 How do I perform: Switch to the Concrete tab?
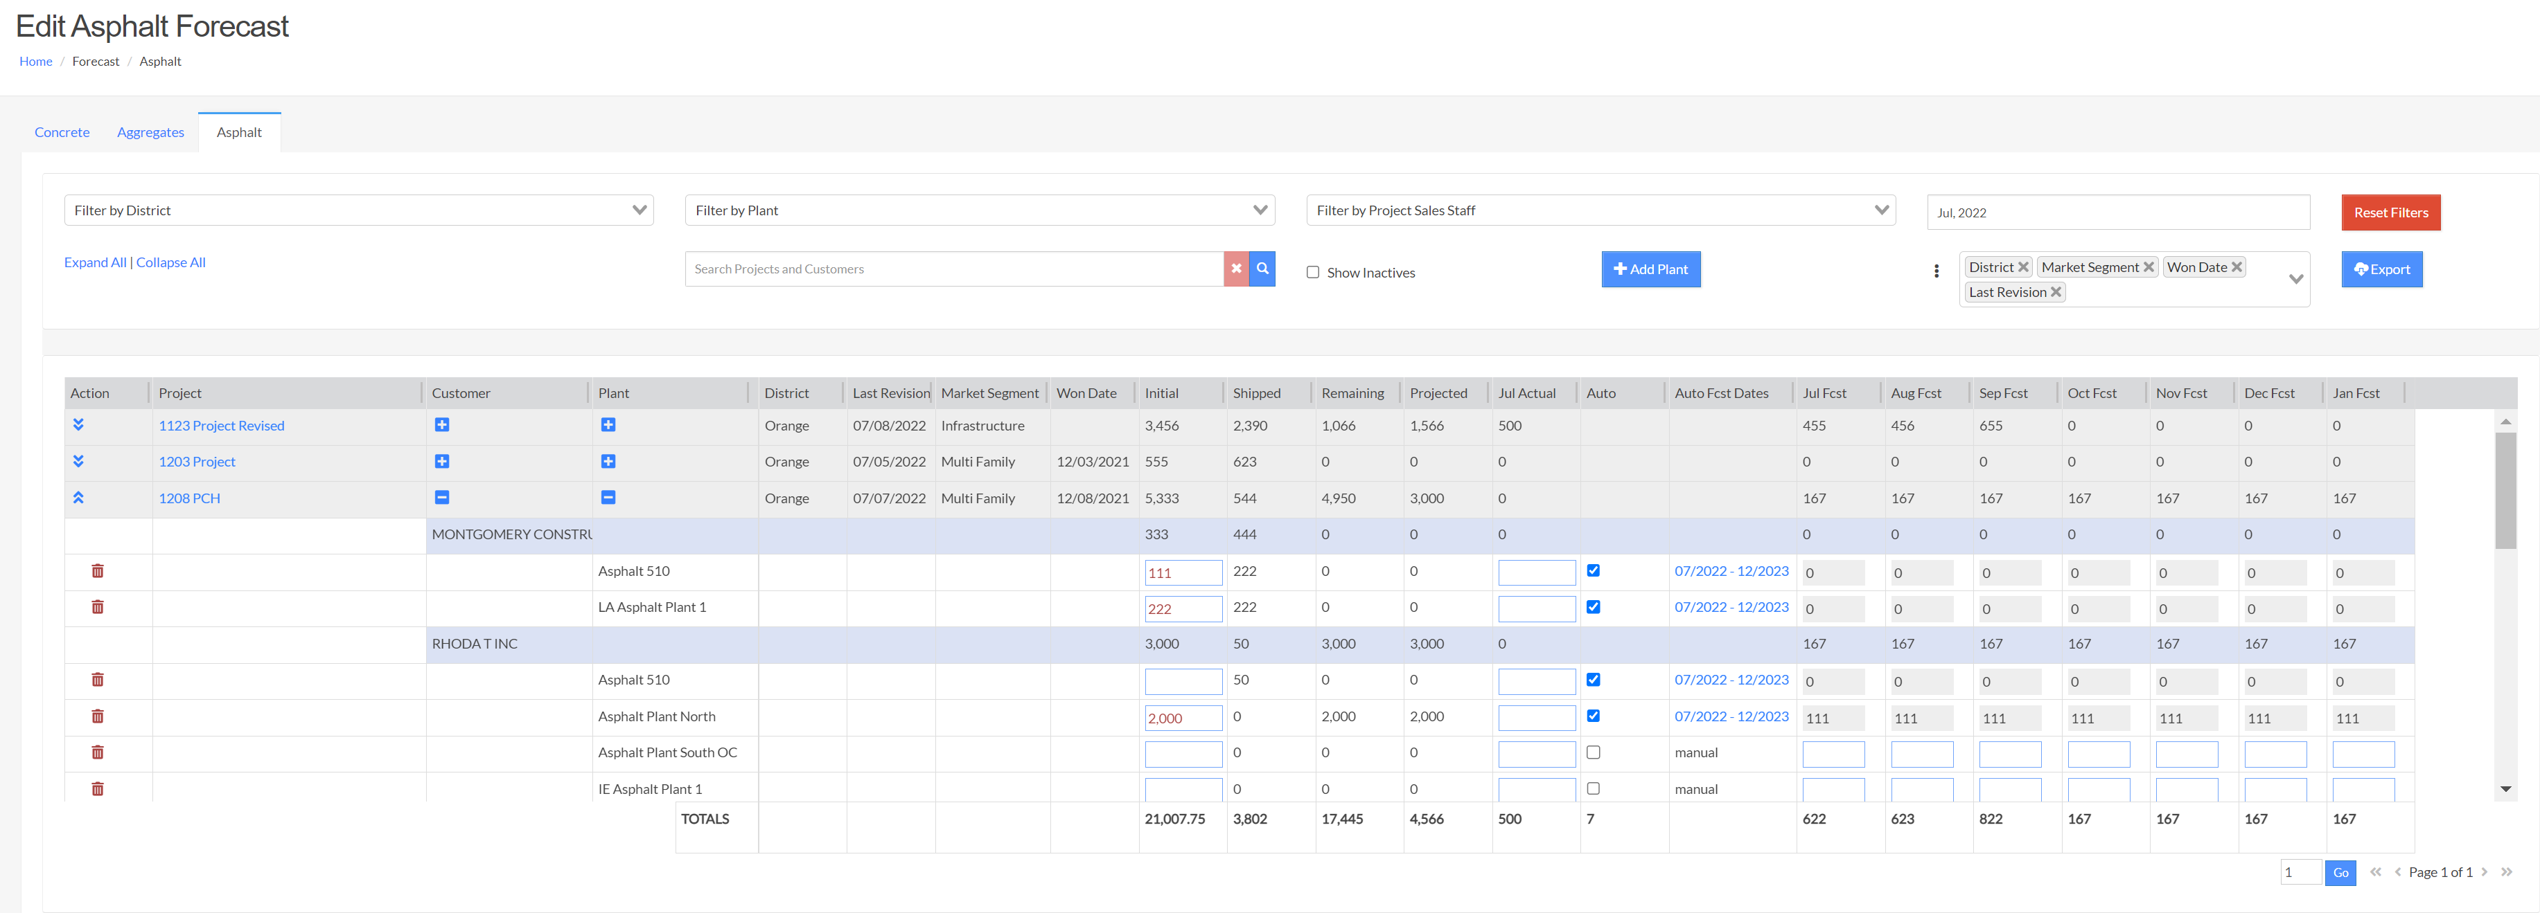tap(62, 132)
